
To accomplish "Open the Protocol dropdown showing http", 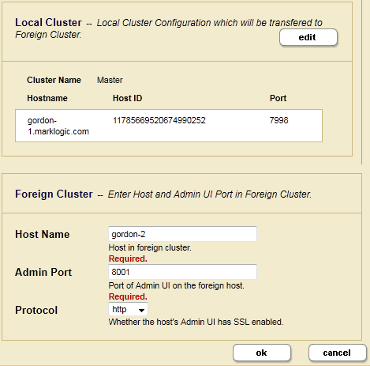I will coord(128,309).
